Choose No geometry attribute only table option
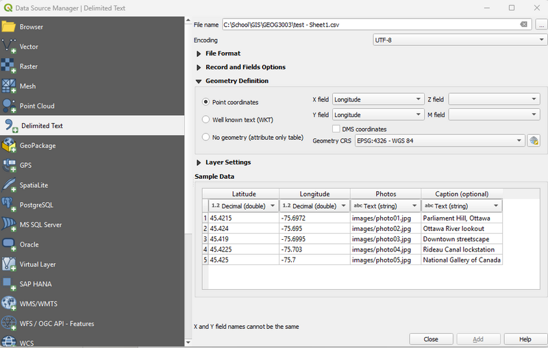Image resolution: width=548 pixels, height=348 pixels. pos(206,137)
